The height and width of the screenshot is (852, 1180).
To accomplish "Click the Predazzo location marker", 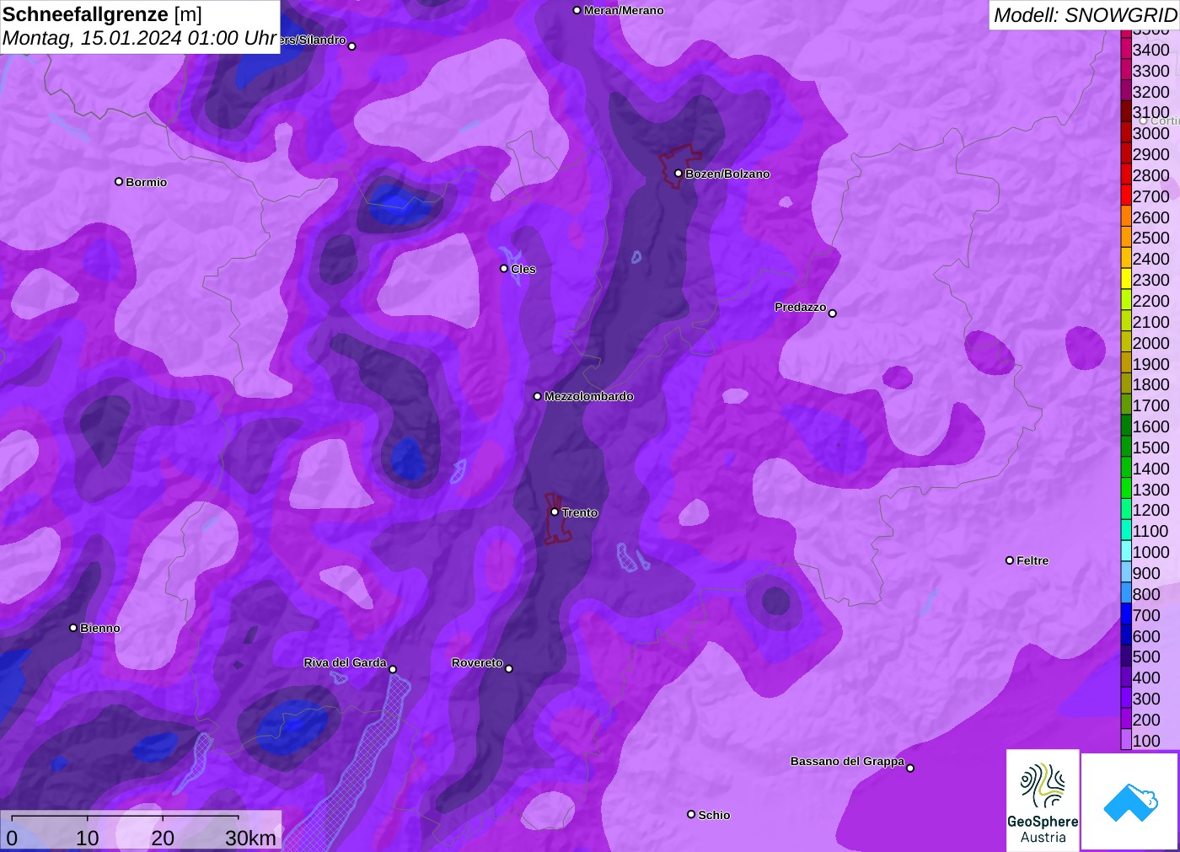I will click(832, 313).
